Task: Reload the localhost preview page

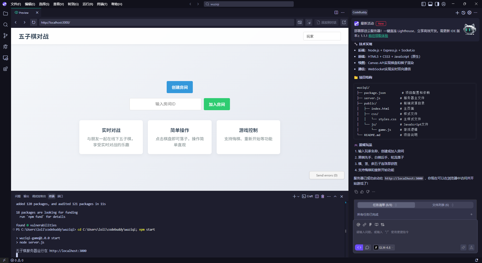Action: (33, 22)
